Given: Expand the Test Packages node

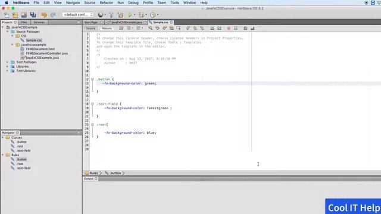Looking at the screenshot, I should [x=8, y=62].
